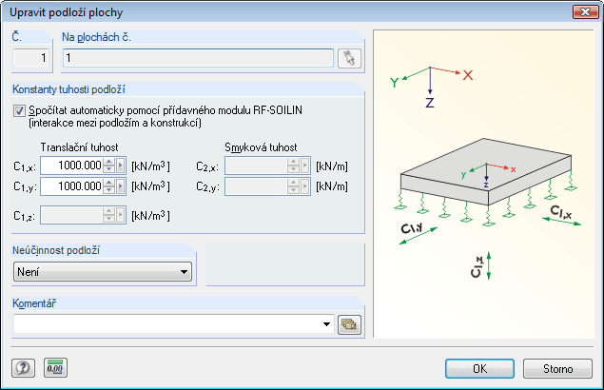Open the C1,x value list arrow
The height and width of the screenshot is (390, 604).
pos(121,166)
